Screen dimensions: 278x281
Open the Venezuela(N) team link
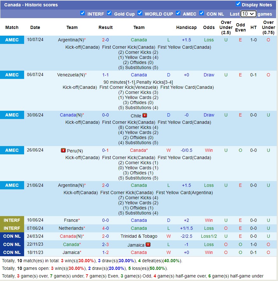71,75
